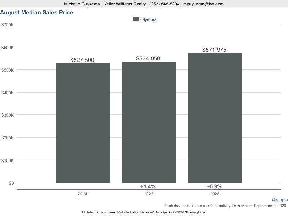The image size is (288, 216).
Task: Click the Olympia legend color swatch
Action: 136,19
